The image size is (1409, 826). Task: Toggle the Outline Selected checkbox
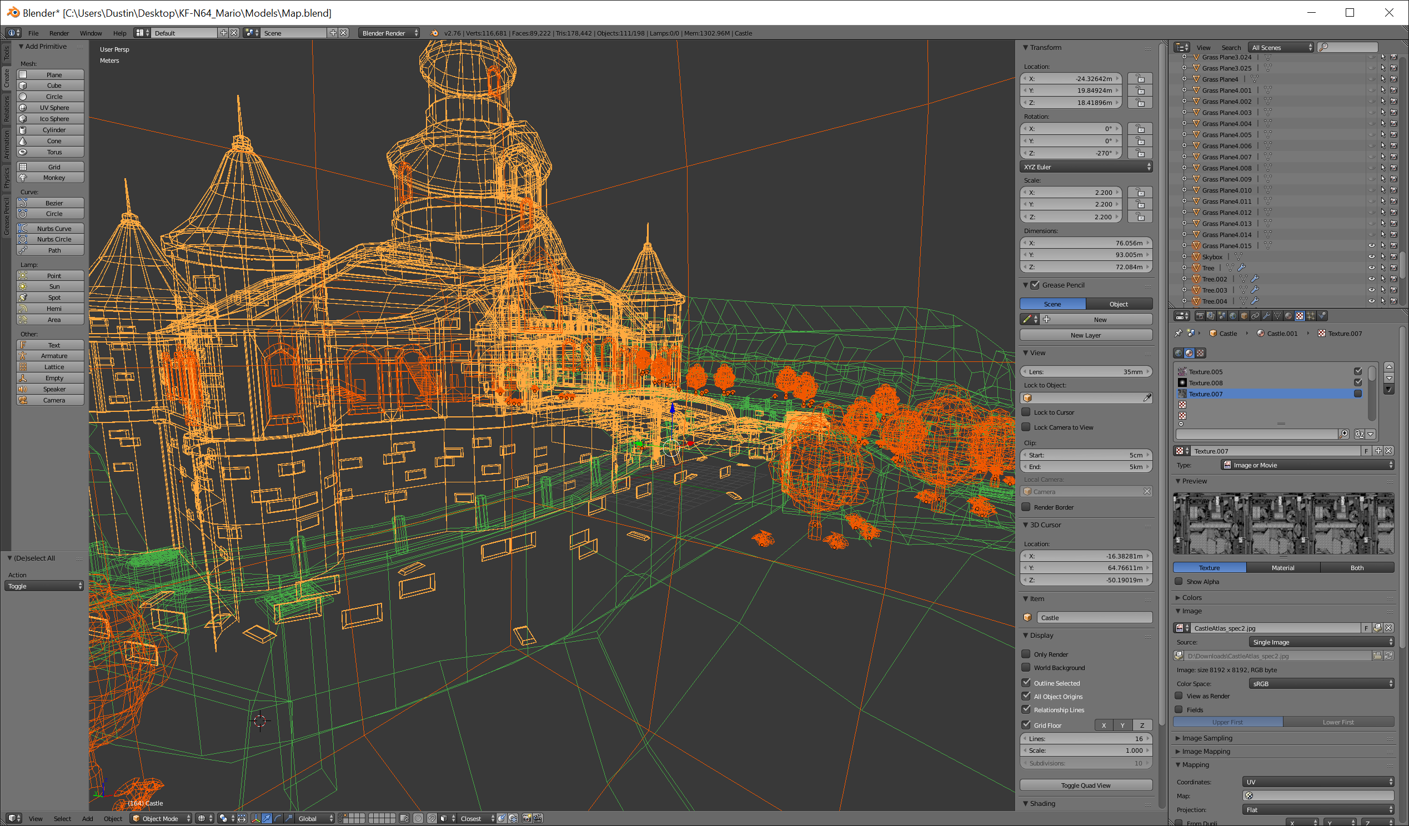[x=1026, y=682]
